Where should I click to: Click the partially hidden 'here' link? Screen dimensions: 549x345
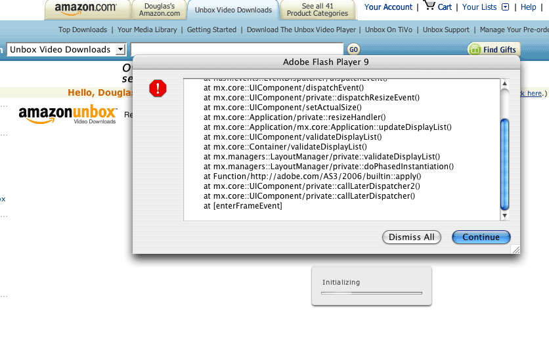[x=531, y=93]
